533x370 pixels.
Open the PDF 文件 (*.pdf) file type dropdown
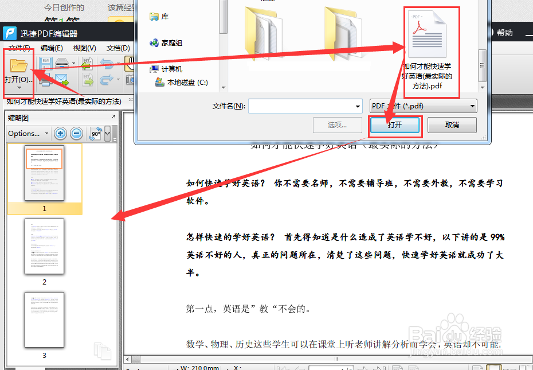(x=423, y=106)
